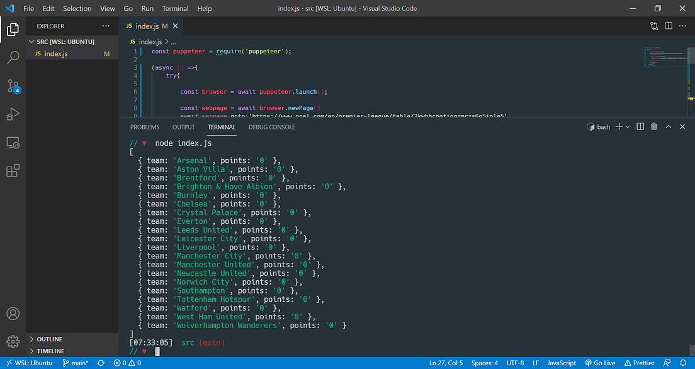Collapse the SRC [WSL: UBUNTU] folder
Viewport: 695px width, 369px height.
(72, 41)
